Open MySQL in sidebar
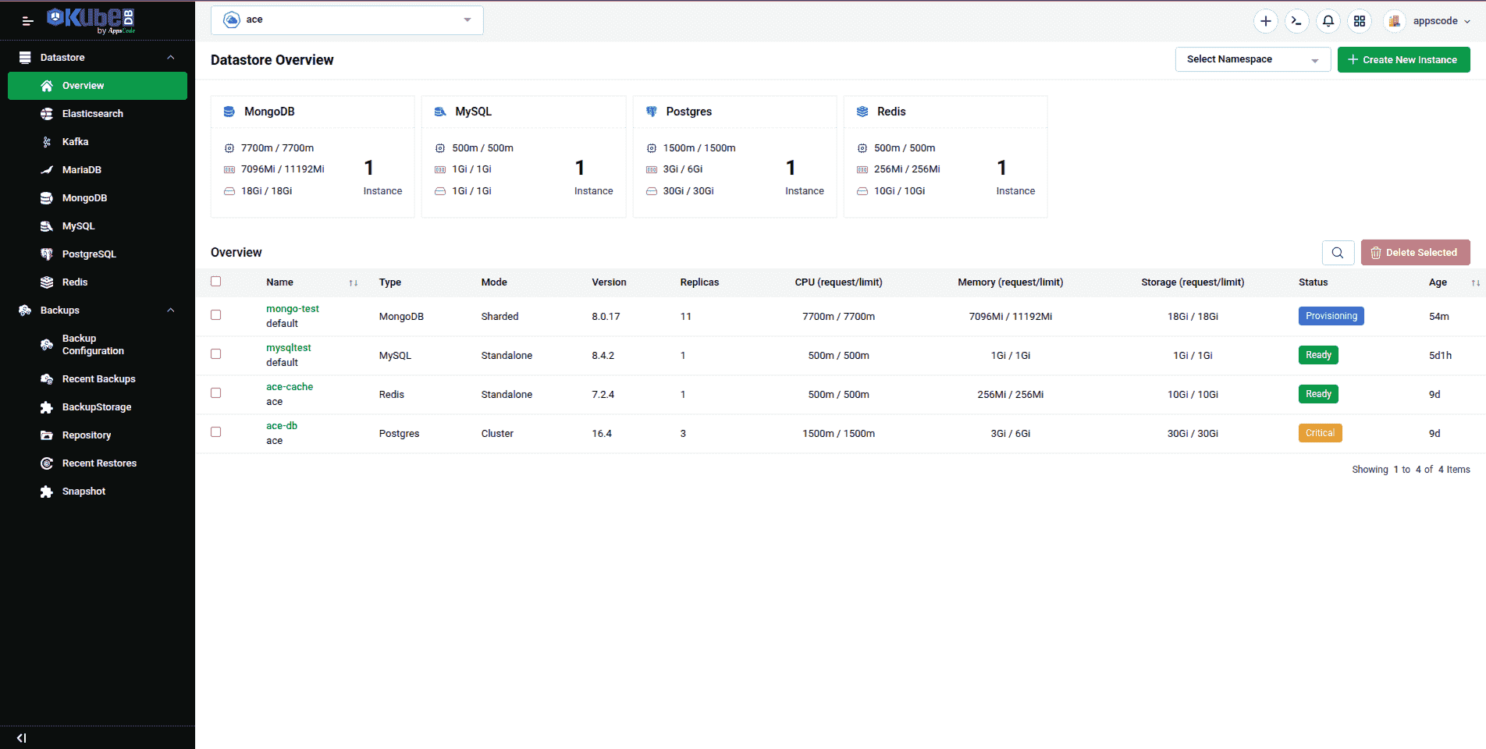Viewport: 1486px width, 749px height. click(98, 226)
